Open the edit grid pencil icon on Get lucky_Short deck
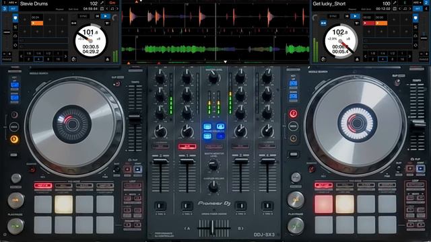 point(395,3)
